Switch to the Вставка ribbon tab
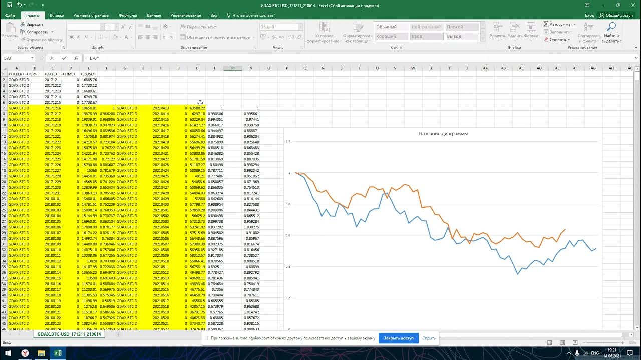The image size is (641, 360). click(57, 15)
